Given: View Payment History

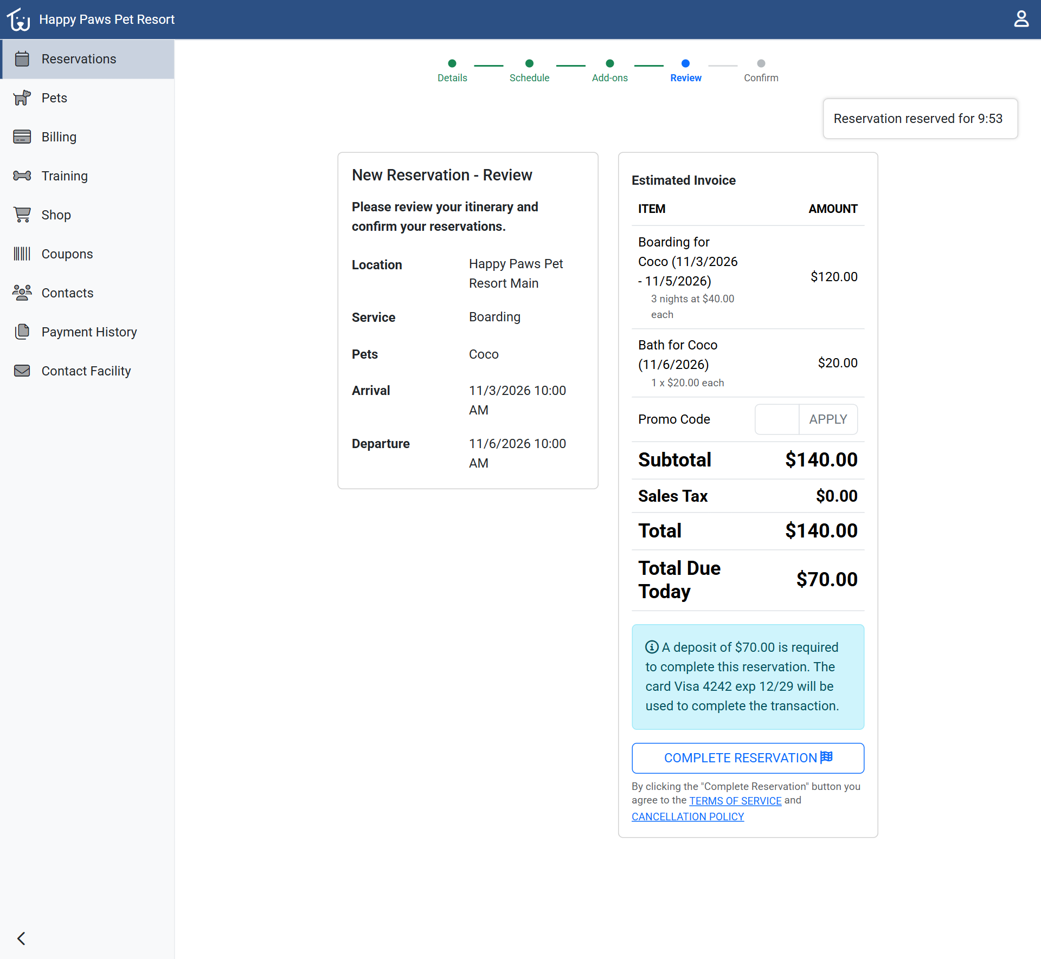Looking at the screenshot, I should click(88, 332).
